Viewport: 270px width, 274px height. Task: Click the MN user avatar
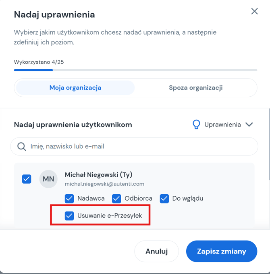tap(48, 179)
